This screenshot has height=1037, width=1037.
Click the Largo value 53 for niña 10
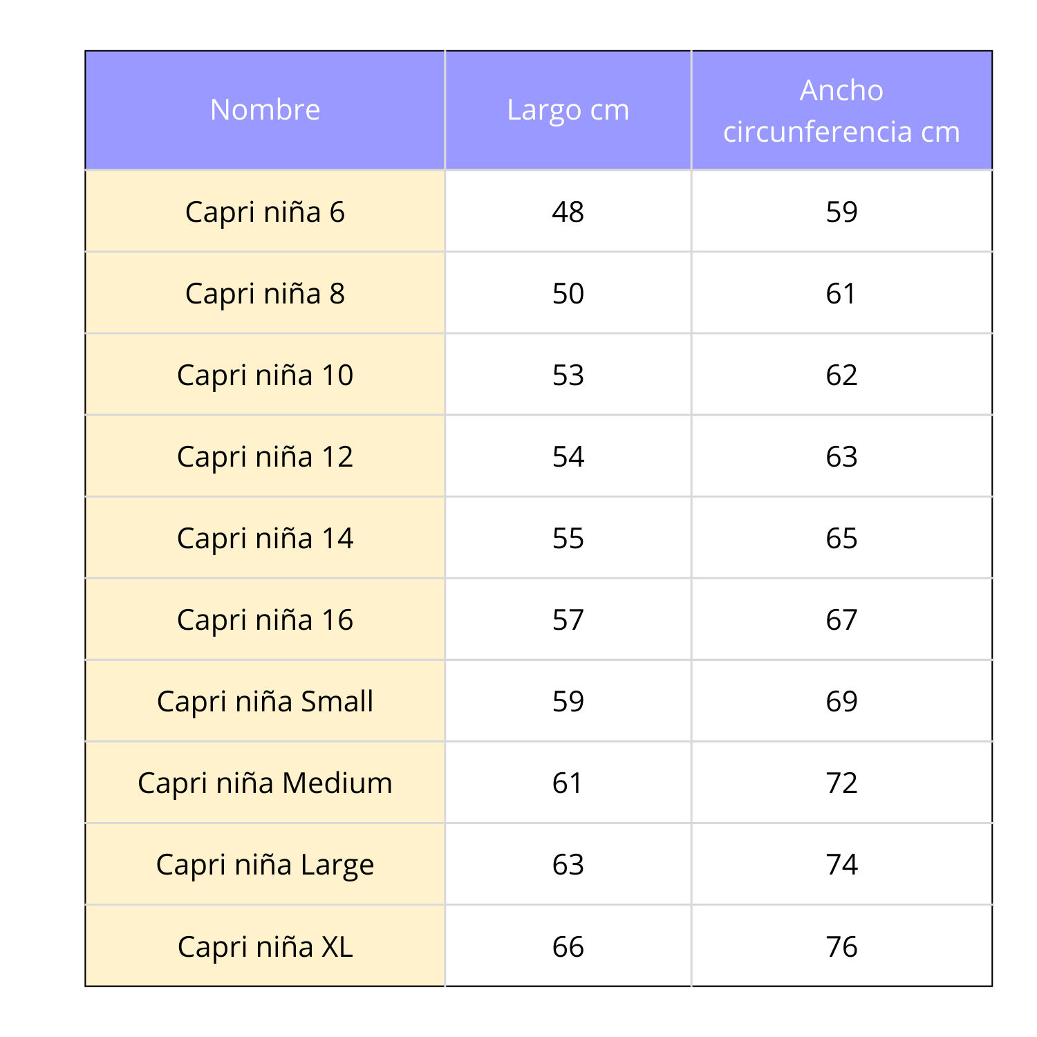coord(568,375)
